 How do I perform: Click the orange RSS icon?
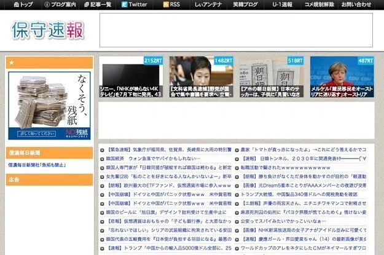166,4
